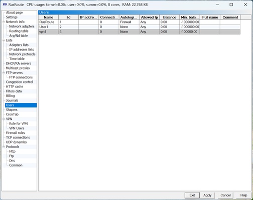Image resolution: width=253 pixels, height=200 pixels.
Task: Collapse the VPN tree node
Action: (4, 119)
